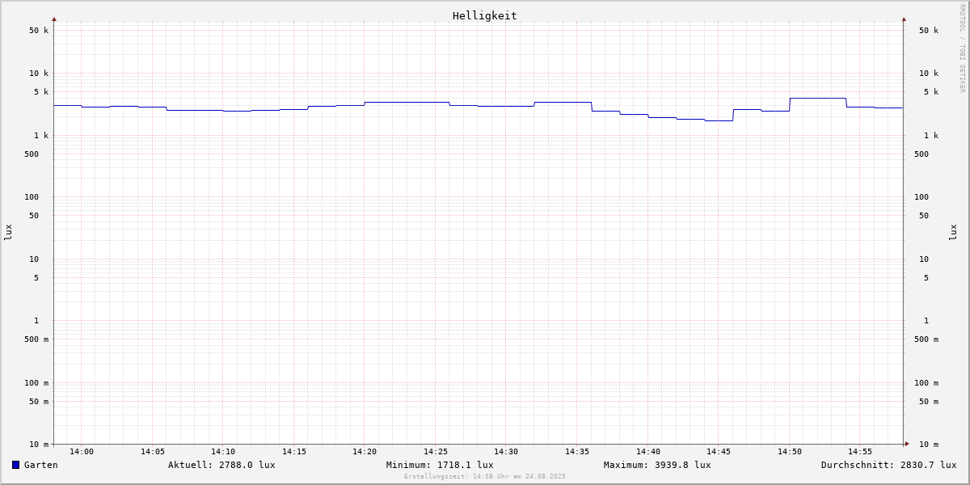Select the Garten legend label
Screen dimensions: 970x485
pyautogui.click(x=41, y=465)
